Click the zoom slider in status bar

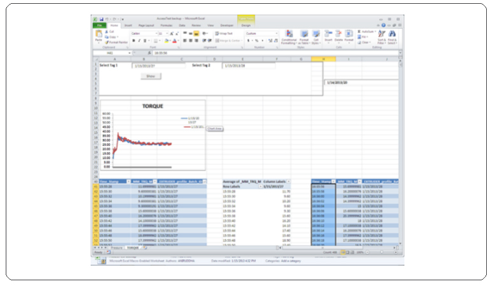pyautogui.click(x=381, y=252)
